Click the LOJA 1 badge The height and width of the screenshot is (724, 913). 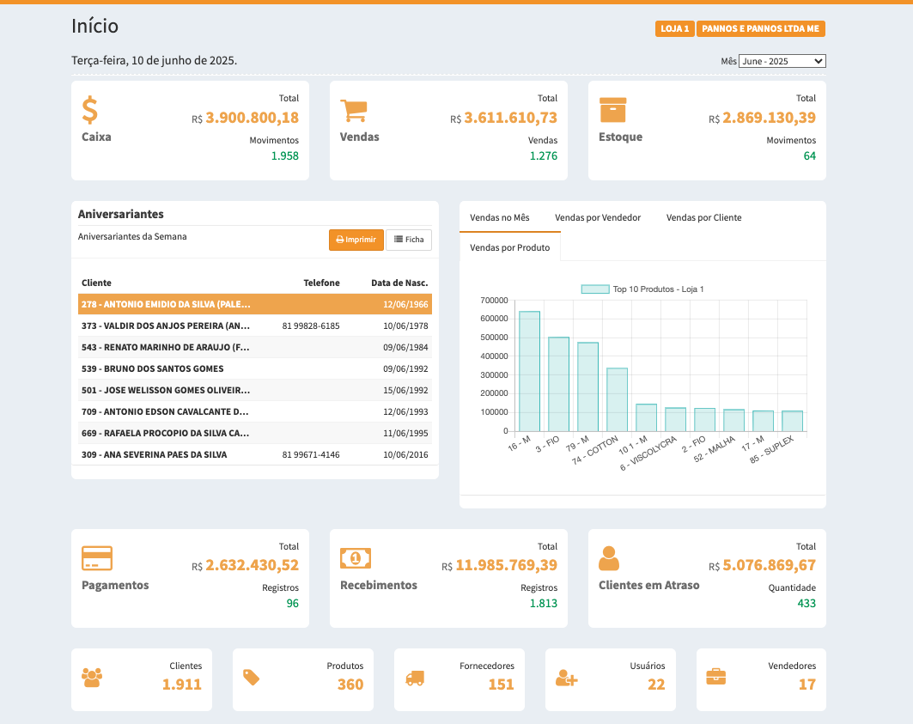tap(674, 29)
